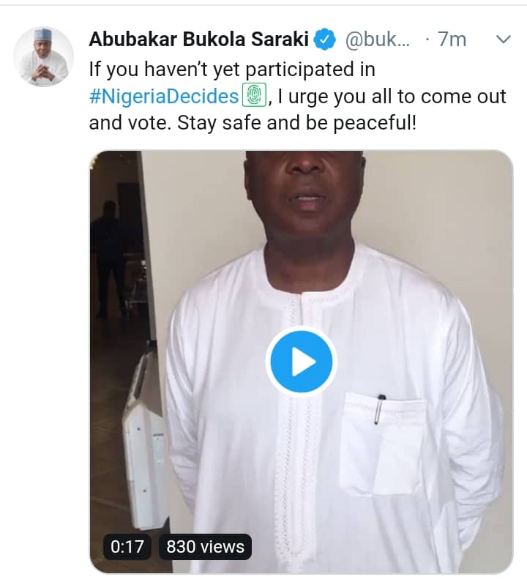Click the blue verified badge
Screen dimensions: 527x582
click(x=324, y=40)
